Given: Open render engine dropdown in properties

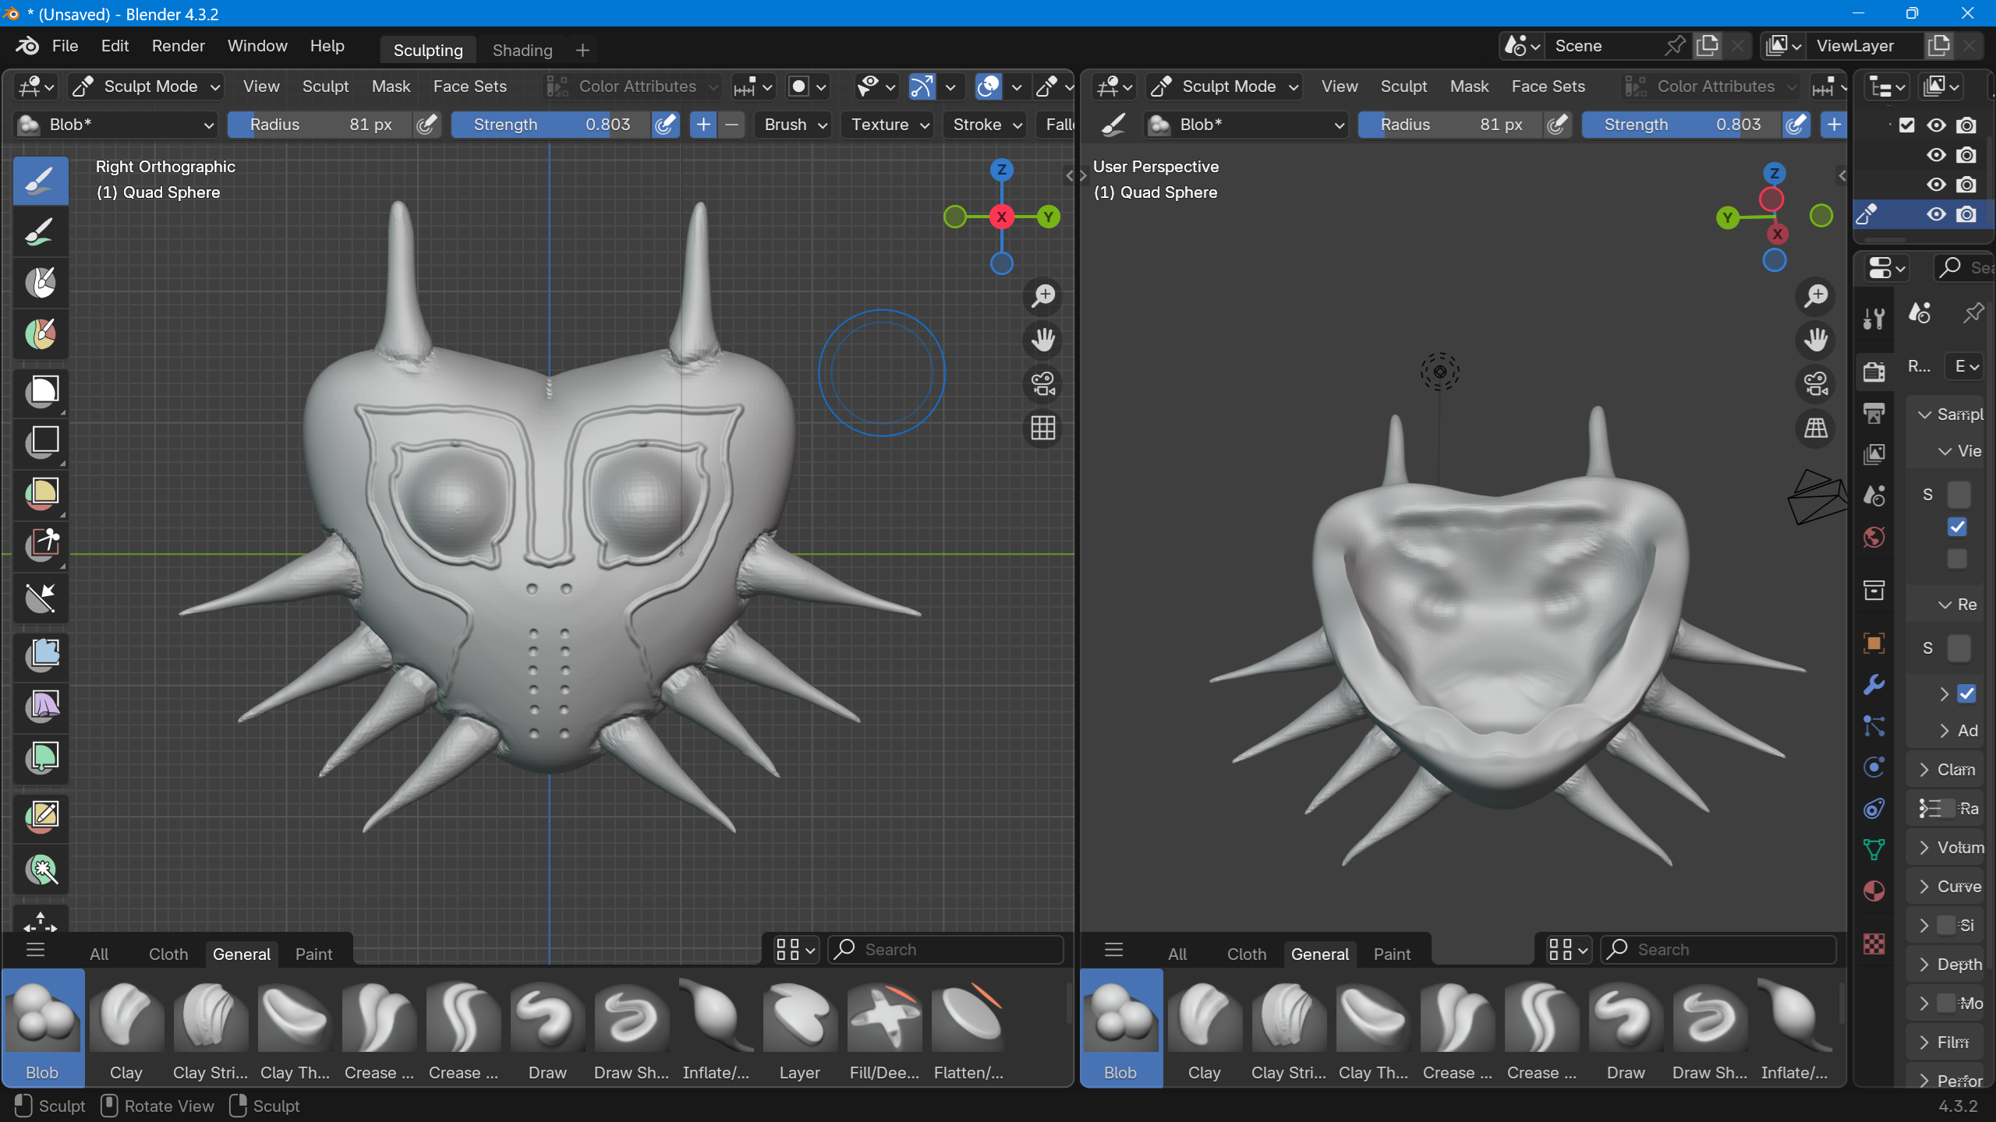Looking at the screenshot, I should tap(1965, 366).
